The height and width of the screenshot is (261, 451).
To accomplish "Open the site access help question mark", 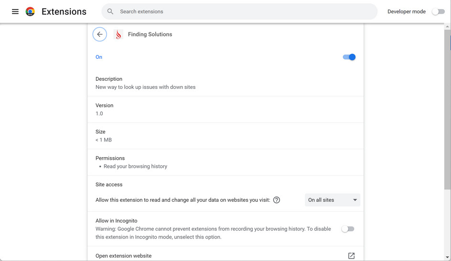I will click(277, 200).
